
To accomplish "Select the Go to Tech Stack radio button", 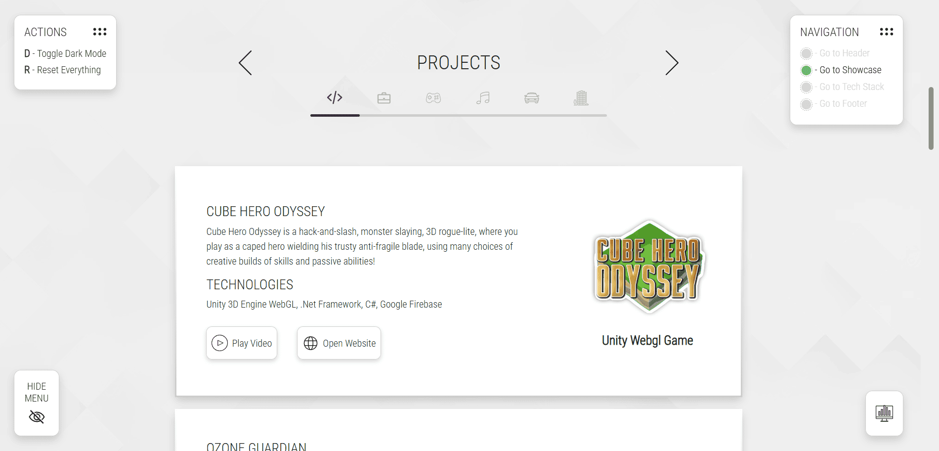I will 807,87.
